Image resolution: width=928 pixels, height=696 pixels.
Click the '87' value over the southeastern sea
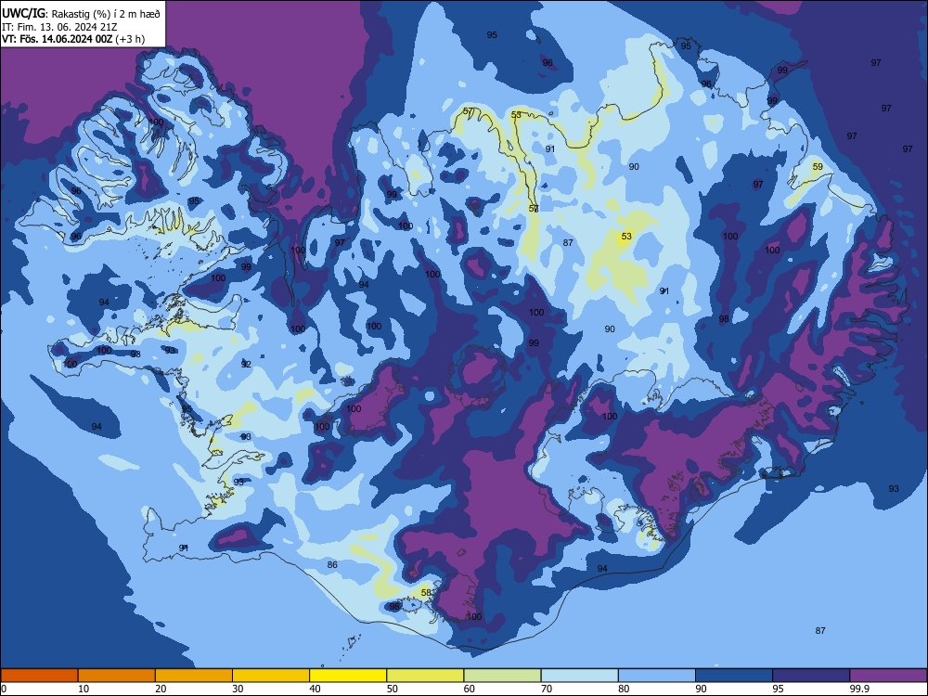(820, 630)
